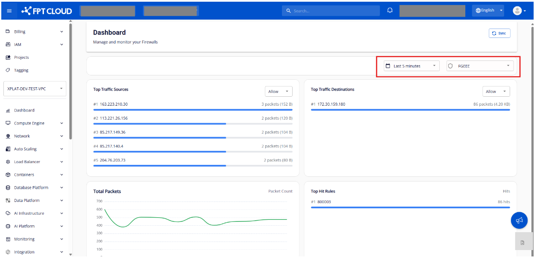Open Allow dropdown in Top Traffic Destinations

point(496,92)
